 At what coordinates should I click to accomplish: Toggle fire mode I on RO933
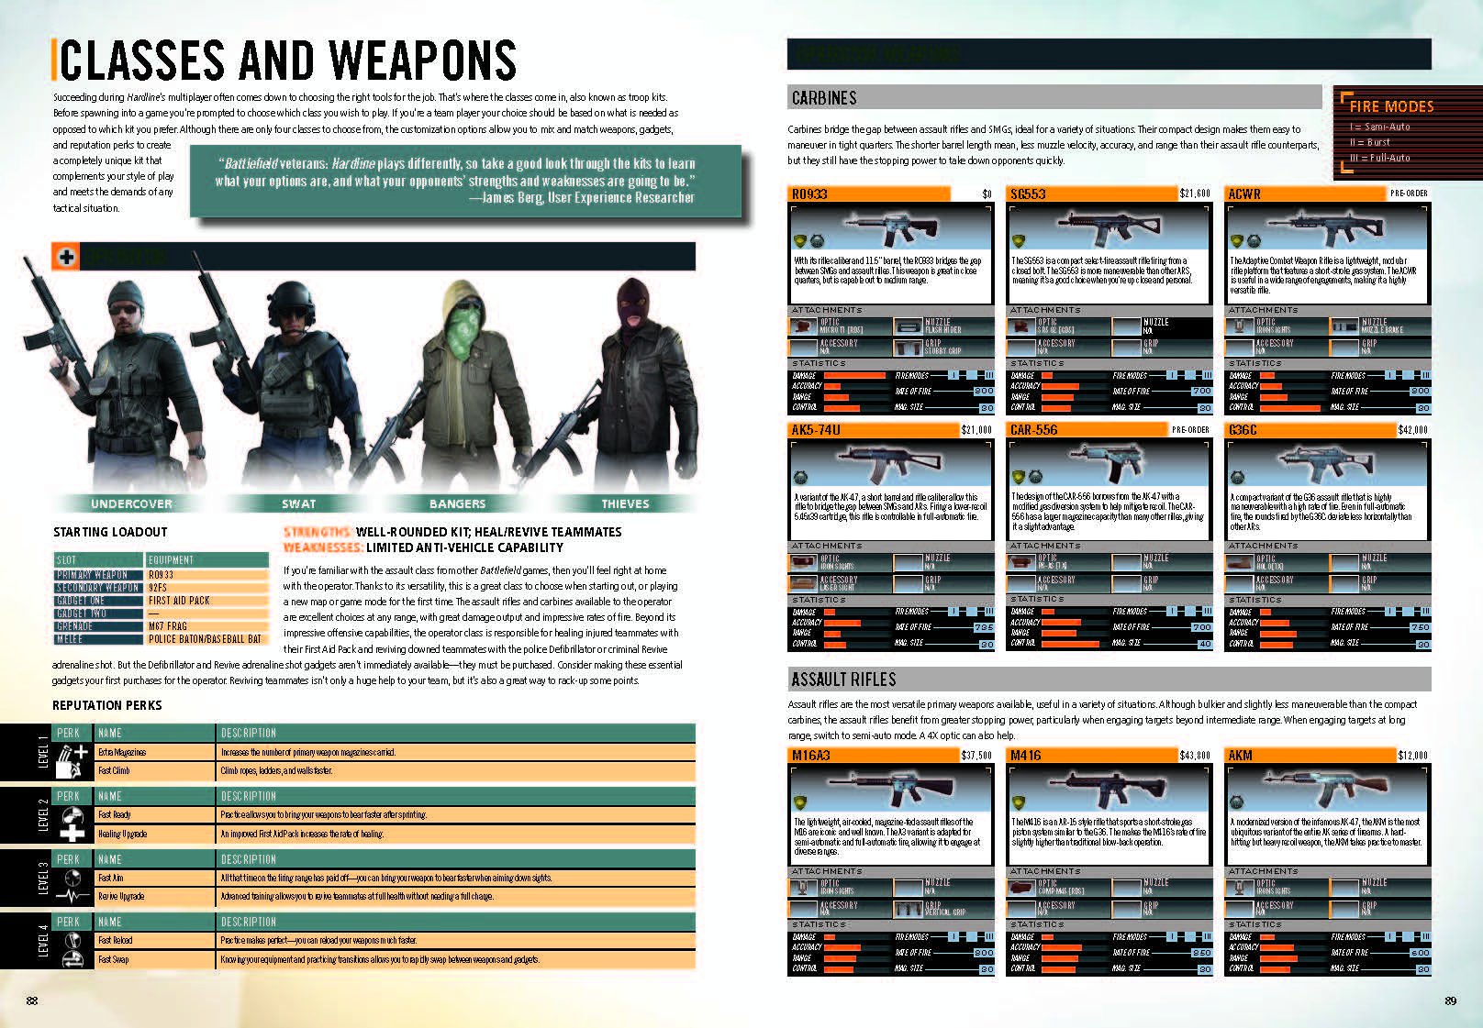[x=954, y=376]
